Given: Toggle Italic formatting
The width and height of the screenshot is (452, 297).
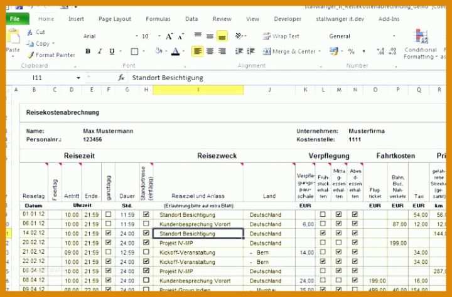Looking at the screenshot, I should coord(100,51).
